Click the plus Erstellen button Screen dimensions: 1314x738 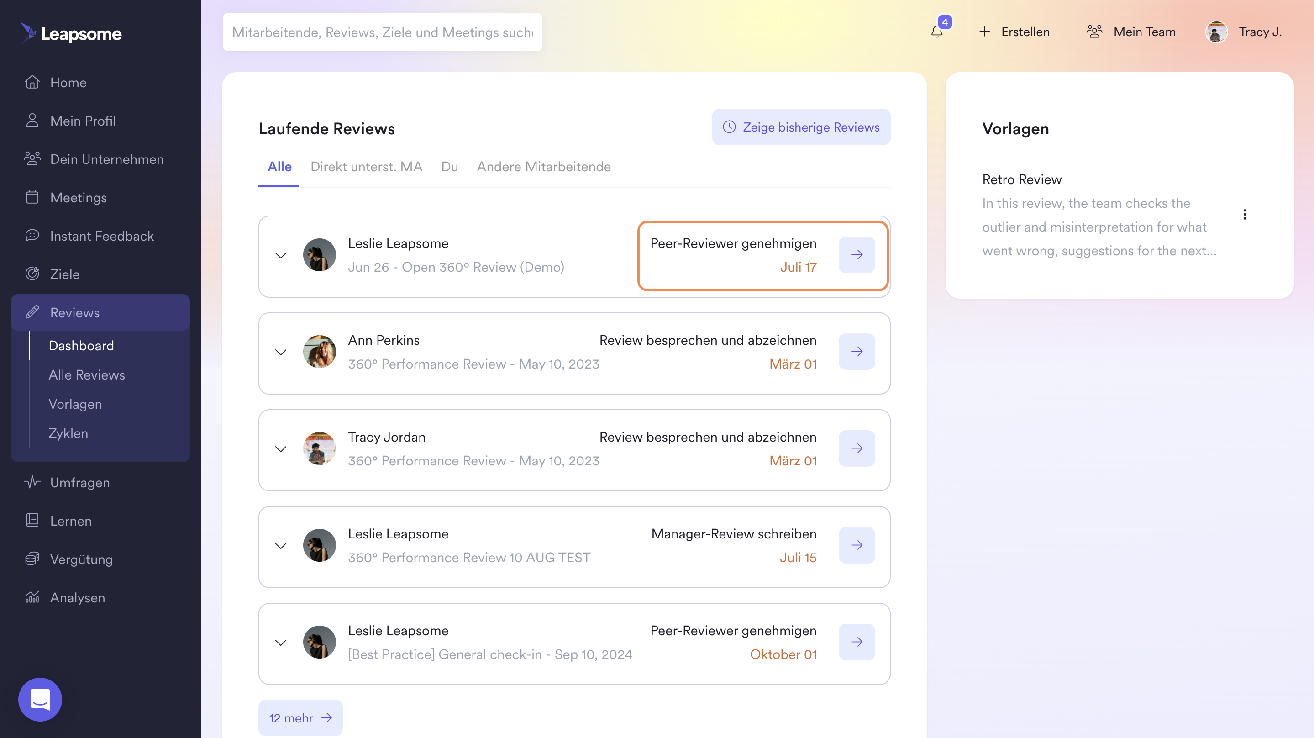click(1014, 32)
